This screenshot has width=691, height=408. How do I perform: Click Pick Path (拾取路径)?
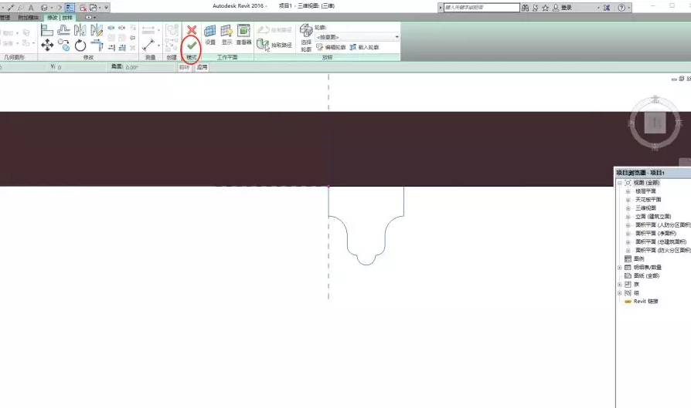click(x=274, y=45)
